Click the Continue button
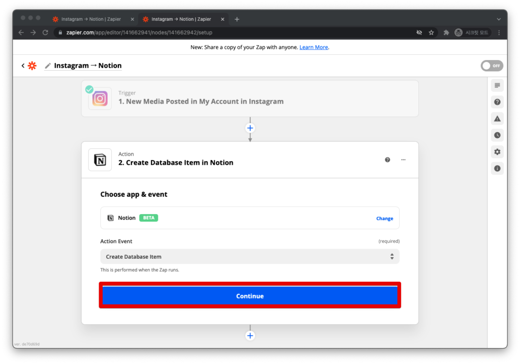Screen dimensions: 520x364 (x=250, y=295)
